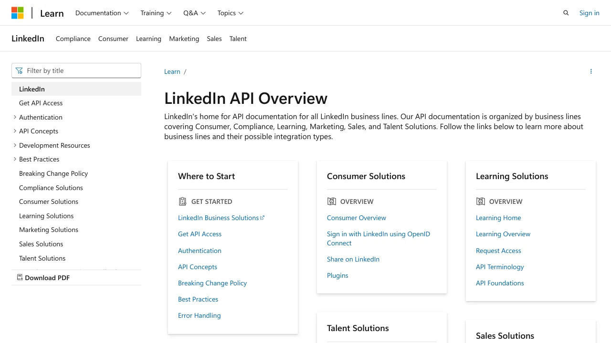This screenshot has width=611, height=343.
Task: Open the API Terminology link
Action: tap(500, 267)
